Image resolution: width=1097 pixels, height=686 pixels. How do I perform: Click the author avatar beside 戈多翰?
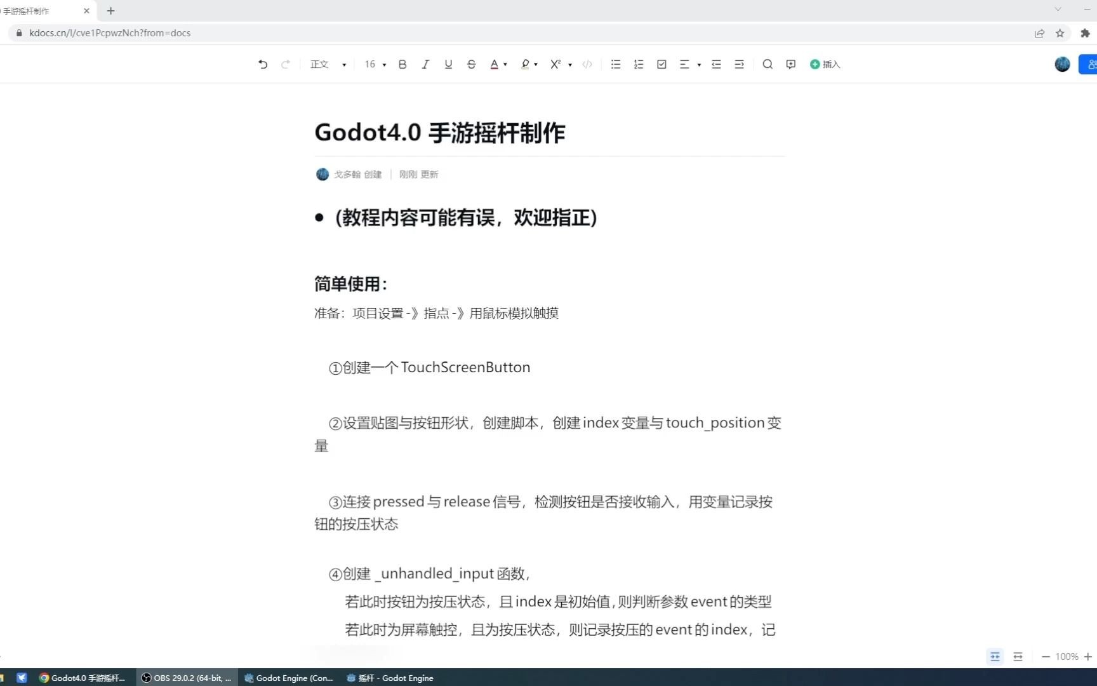322,174
